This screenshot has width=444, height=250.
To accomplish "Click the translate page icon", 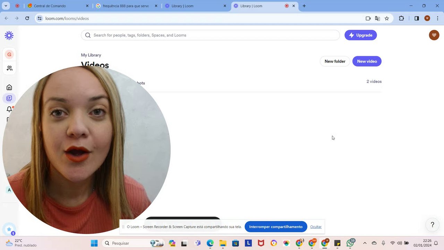I will pyautogui.click(x=377, y=18).
